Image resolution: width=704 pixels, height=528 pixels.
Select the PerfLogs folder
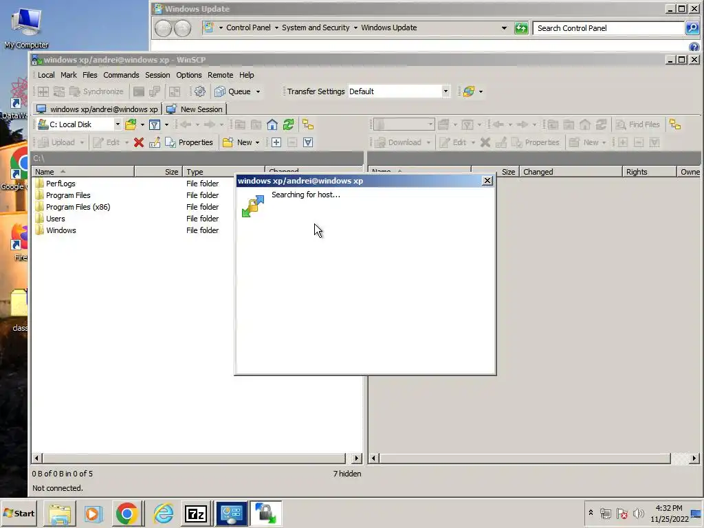[60, 184]
